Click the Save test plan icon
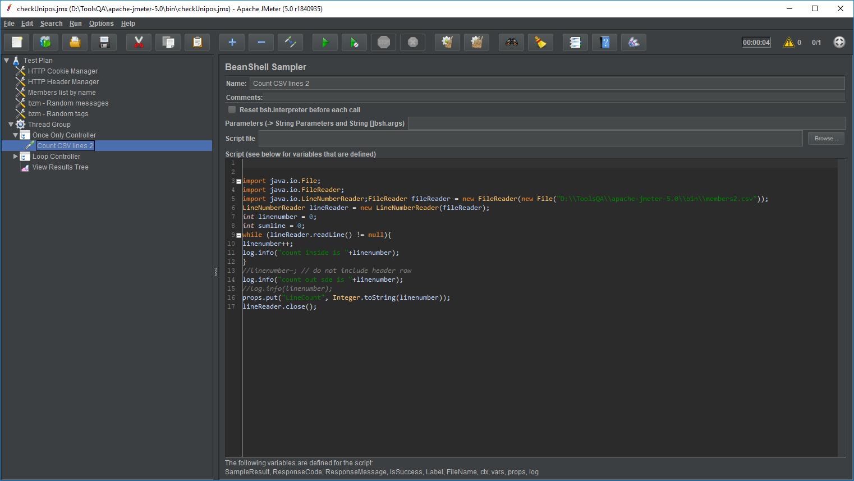Viewport: 854px width, 481px height. [104, 42]
